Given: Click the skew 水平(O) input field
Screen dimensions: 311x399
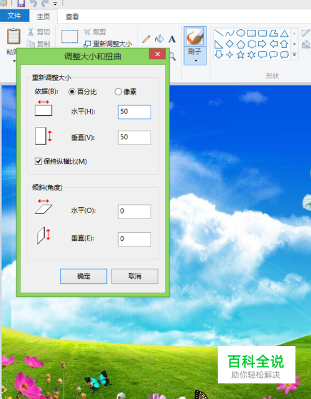Looking at the screenshot, I should click(x=134, y=211).
